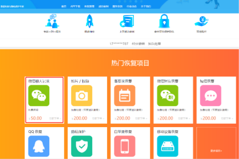Click the 短信恢复 card title
Viewport: 239px width, 159px height.
pos(207,81)
